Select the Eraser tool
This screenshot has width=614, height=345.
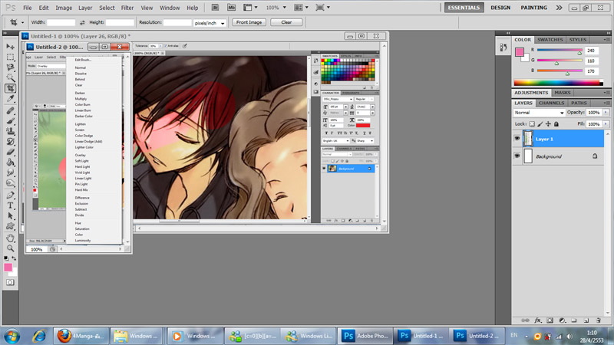click(x=10, y=152)
